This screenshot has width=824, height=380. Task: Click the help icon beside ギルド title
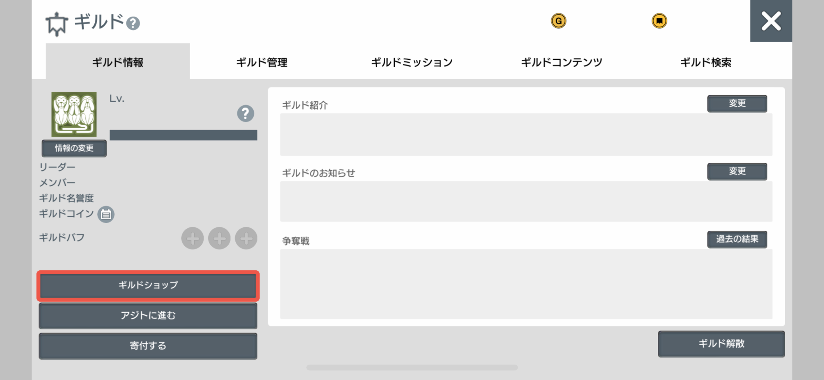pos(133,23)
